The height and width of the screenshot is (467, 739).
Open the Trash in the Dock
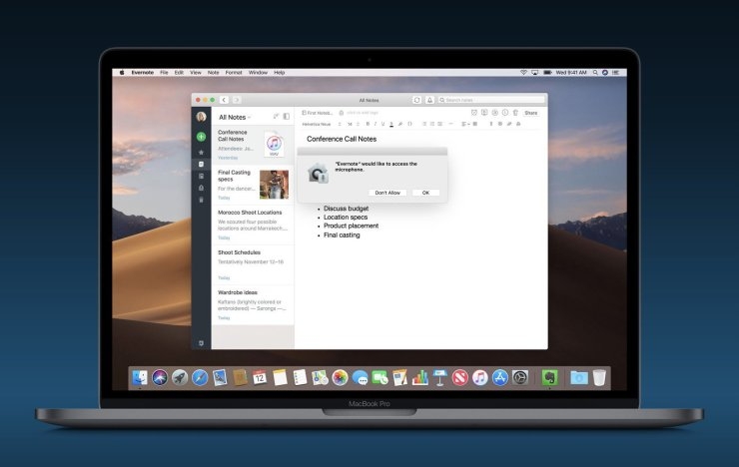599,377
